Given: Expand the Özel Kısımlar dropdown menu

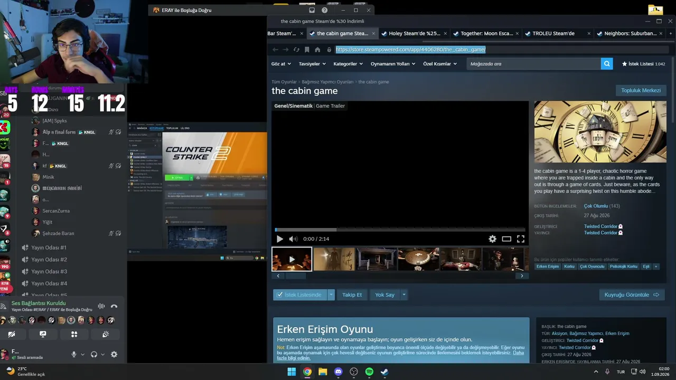Looking at the screenshot, I should pos(440,64).
